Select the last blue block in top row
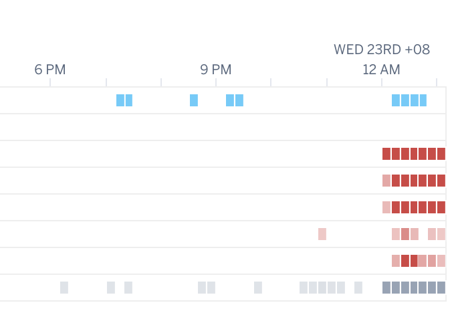This screenshot has width=452, height=317. [423, 100]
